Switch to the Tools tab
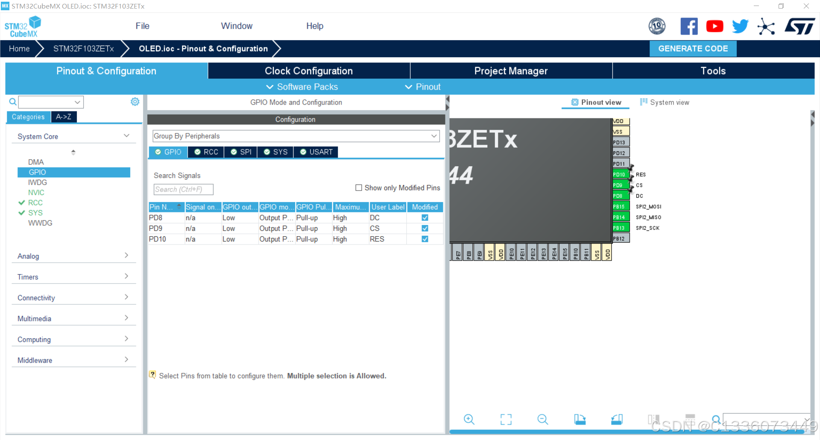Image resolution: width=820 pixels, height=440 pixels. (x=713, y=71)
